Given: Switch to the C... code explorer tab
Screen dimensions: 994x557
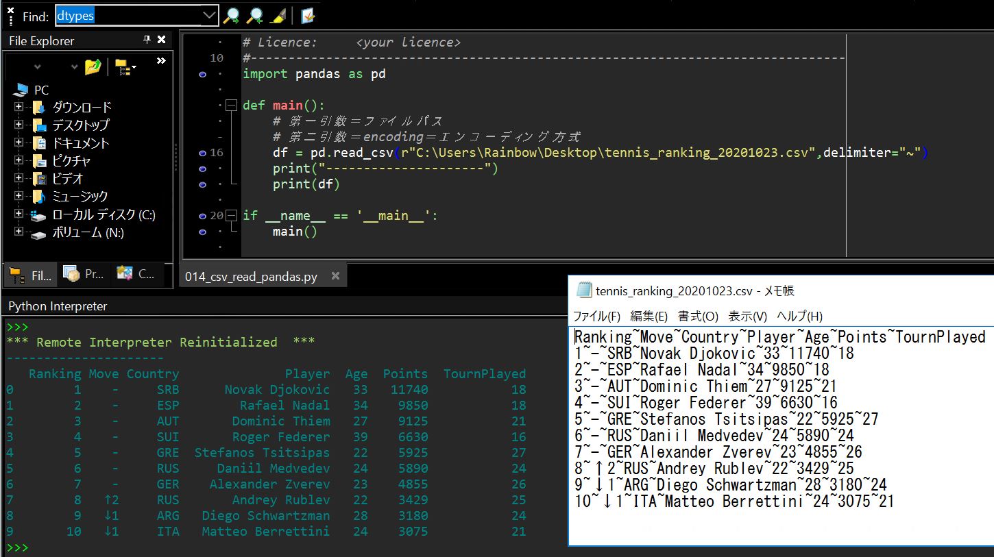Looking at the screenshot, I should point(136,274).
